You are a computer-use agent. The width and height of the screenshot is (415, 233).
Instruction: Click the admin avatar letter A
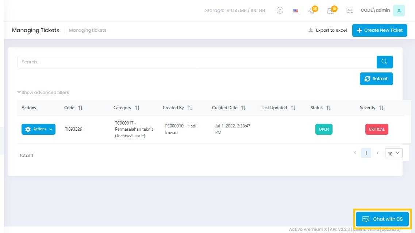399,11
